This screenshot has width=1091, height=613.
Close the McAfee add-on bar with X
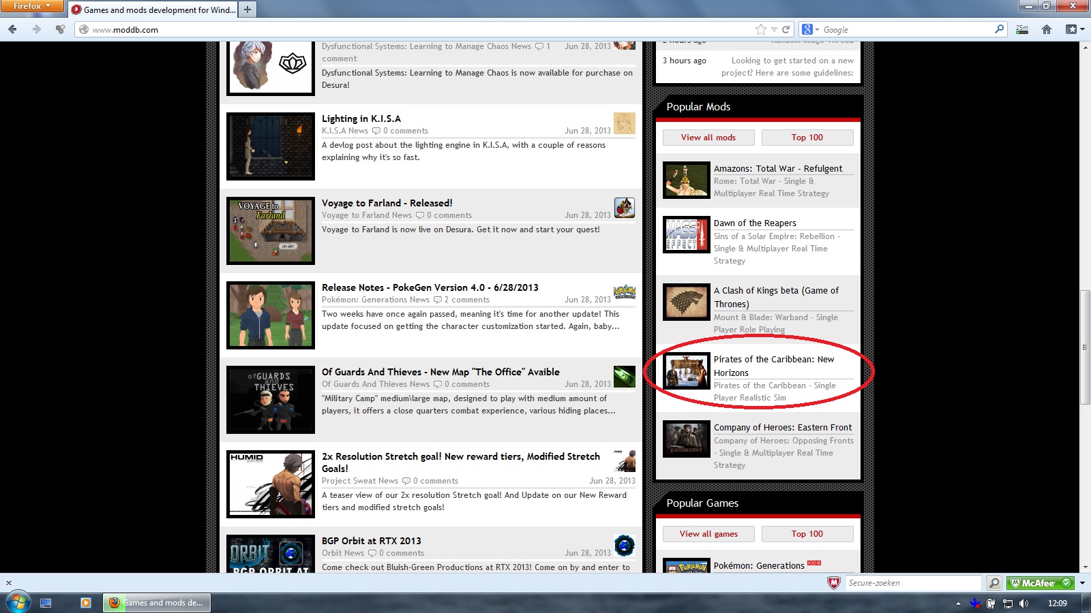(8, 583)
